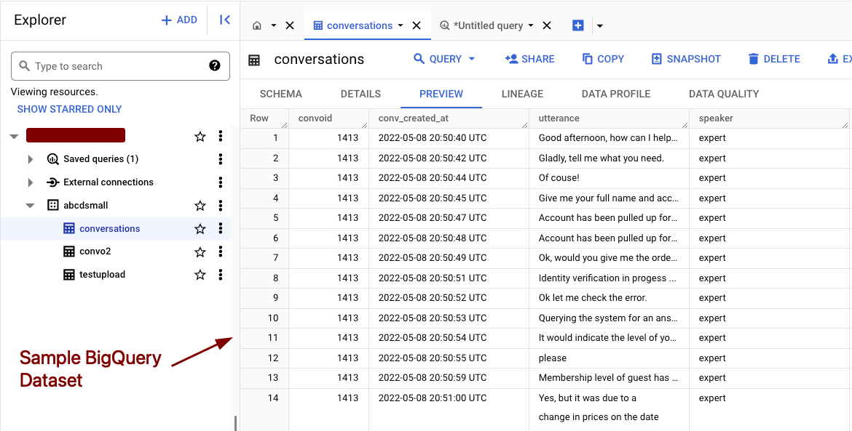The width and height of the screenshot is (852, 431).
Task: Open the three-dot menu for External connections
Action: [x=221, y=182]
